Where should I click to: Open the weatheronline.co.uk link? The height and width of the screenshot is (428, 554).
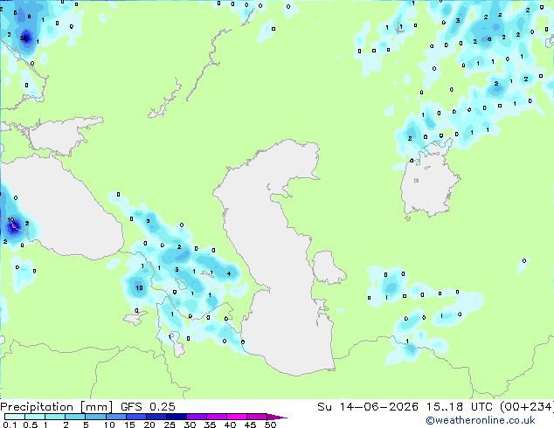(480, 420)
